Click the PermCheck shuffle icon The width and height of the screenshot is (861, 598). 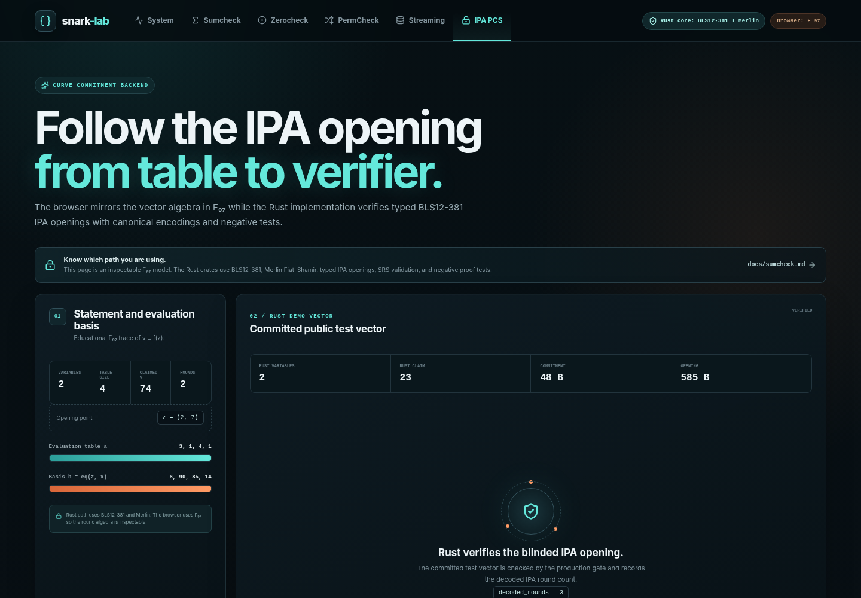[329, 20]
